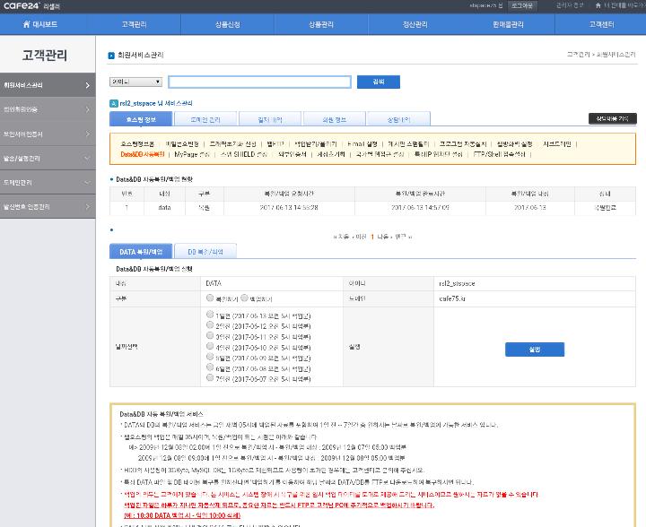Go to page 1 in pagination
This screenshot has width=646, height=527.
(372, 237)
